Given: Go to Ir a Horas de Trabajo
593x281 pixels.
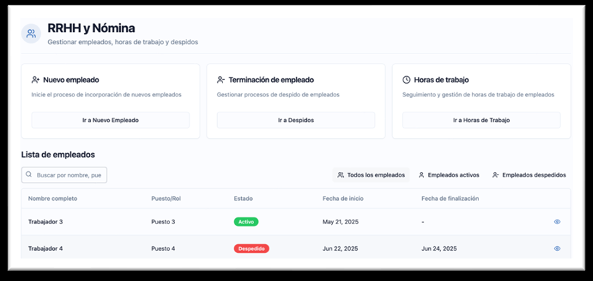Looking at the screenshot, I should (481, 120).
